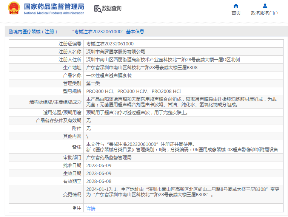Click the 型号规格 label
The height and width of the screenshot is (217, 288).
(72, 91)
